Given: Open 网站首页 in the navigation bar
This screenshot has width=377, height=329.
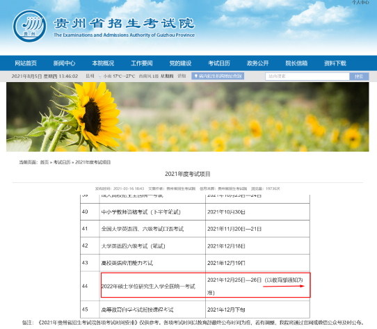Looking at the screenshot, I should tap(26, 63).
